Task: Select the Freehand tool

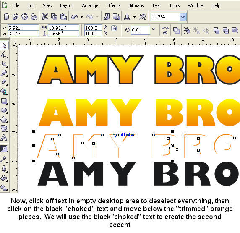Action: point(4,83)
